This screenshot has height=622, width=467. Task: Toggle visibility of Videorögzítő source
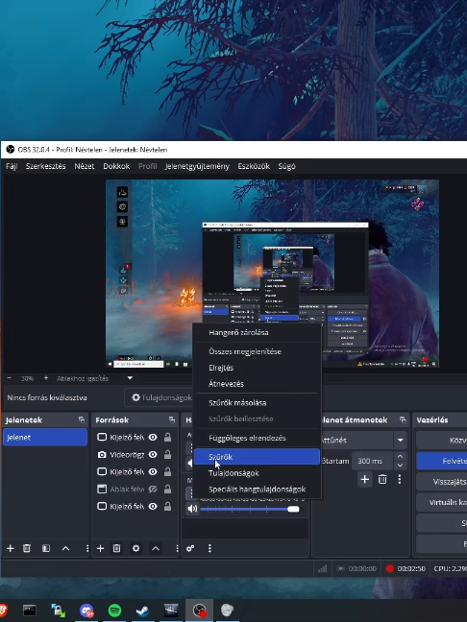click(x=153, y=455)
